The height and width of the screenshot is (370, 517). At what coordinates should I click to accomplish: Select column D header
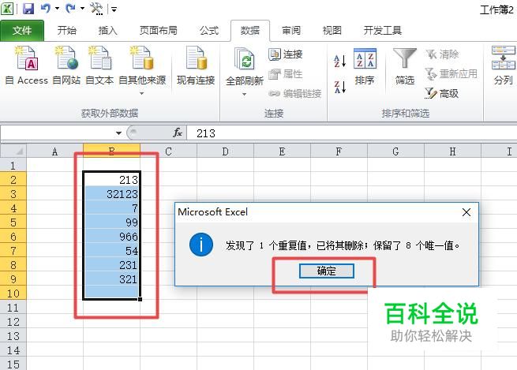(225, 151)
